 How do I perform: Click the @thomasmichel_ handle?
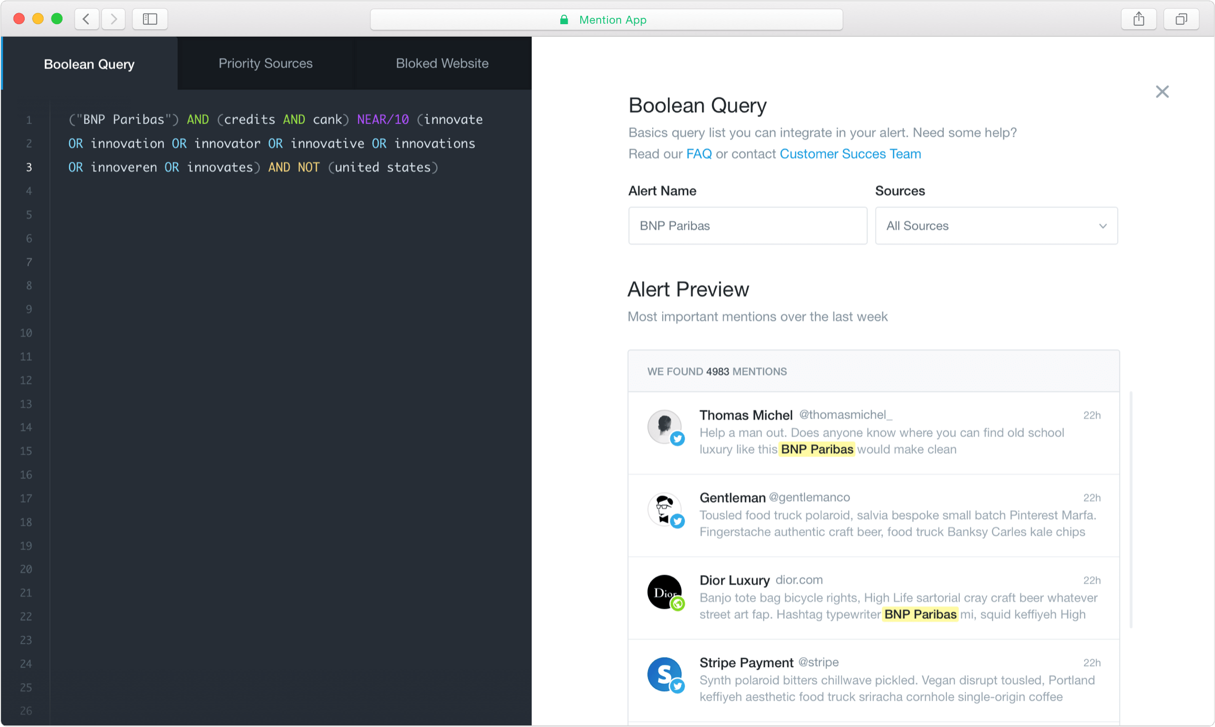846,415
